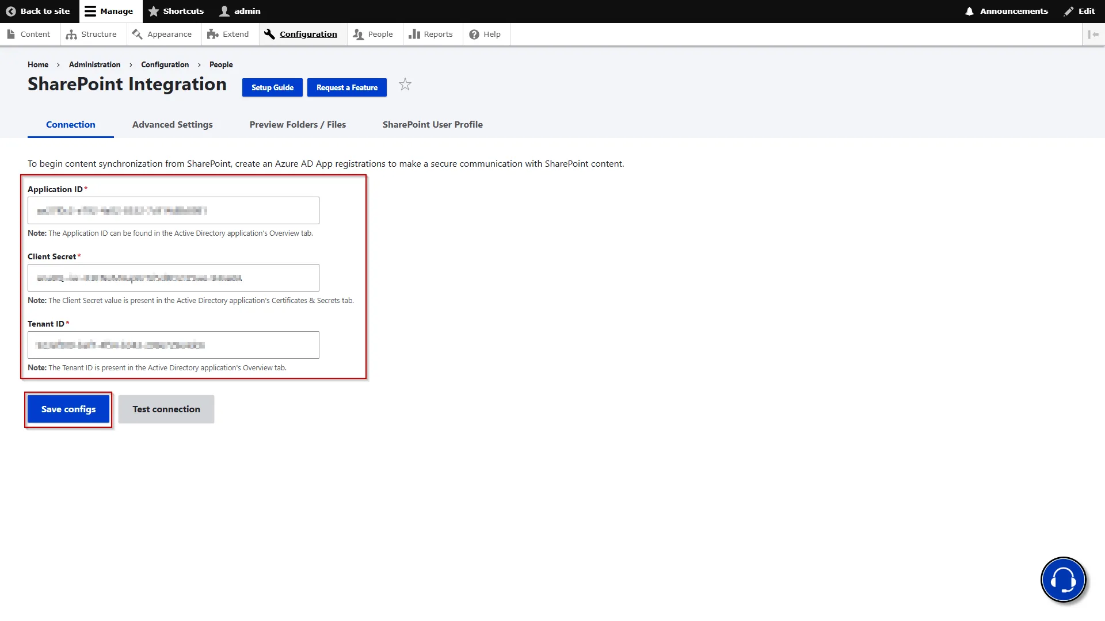Open the Content admin menu

pyautogui.click(x=29, y=34)
